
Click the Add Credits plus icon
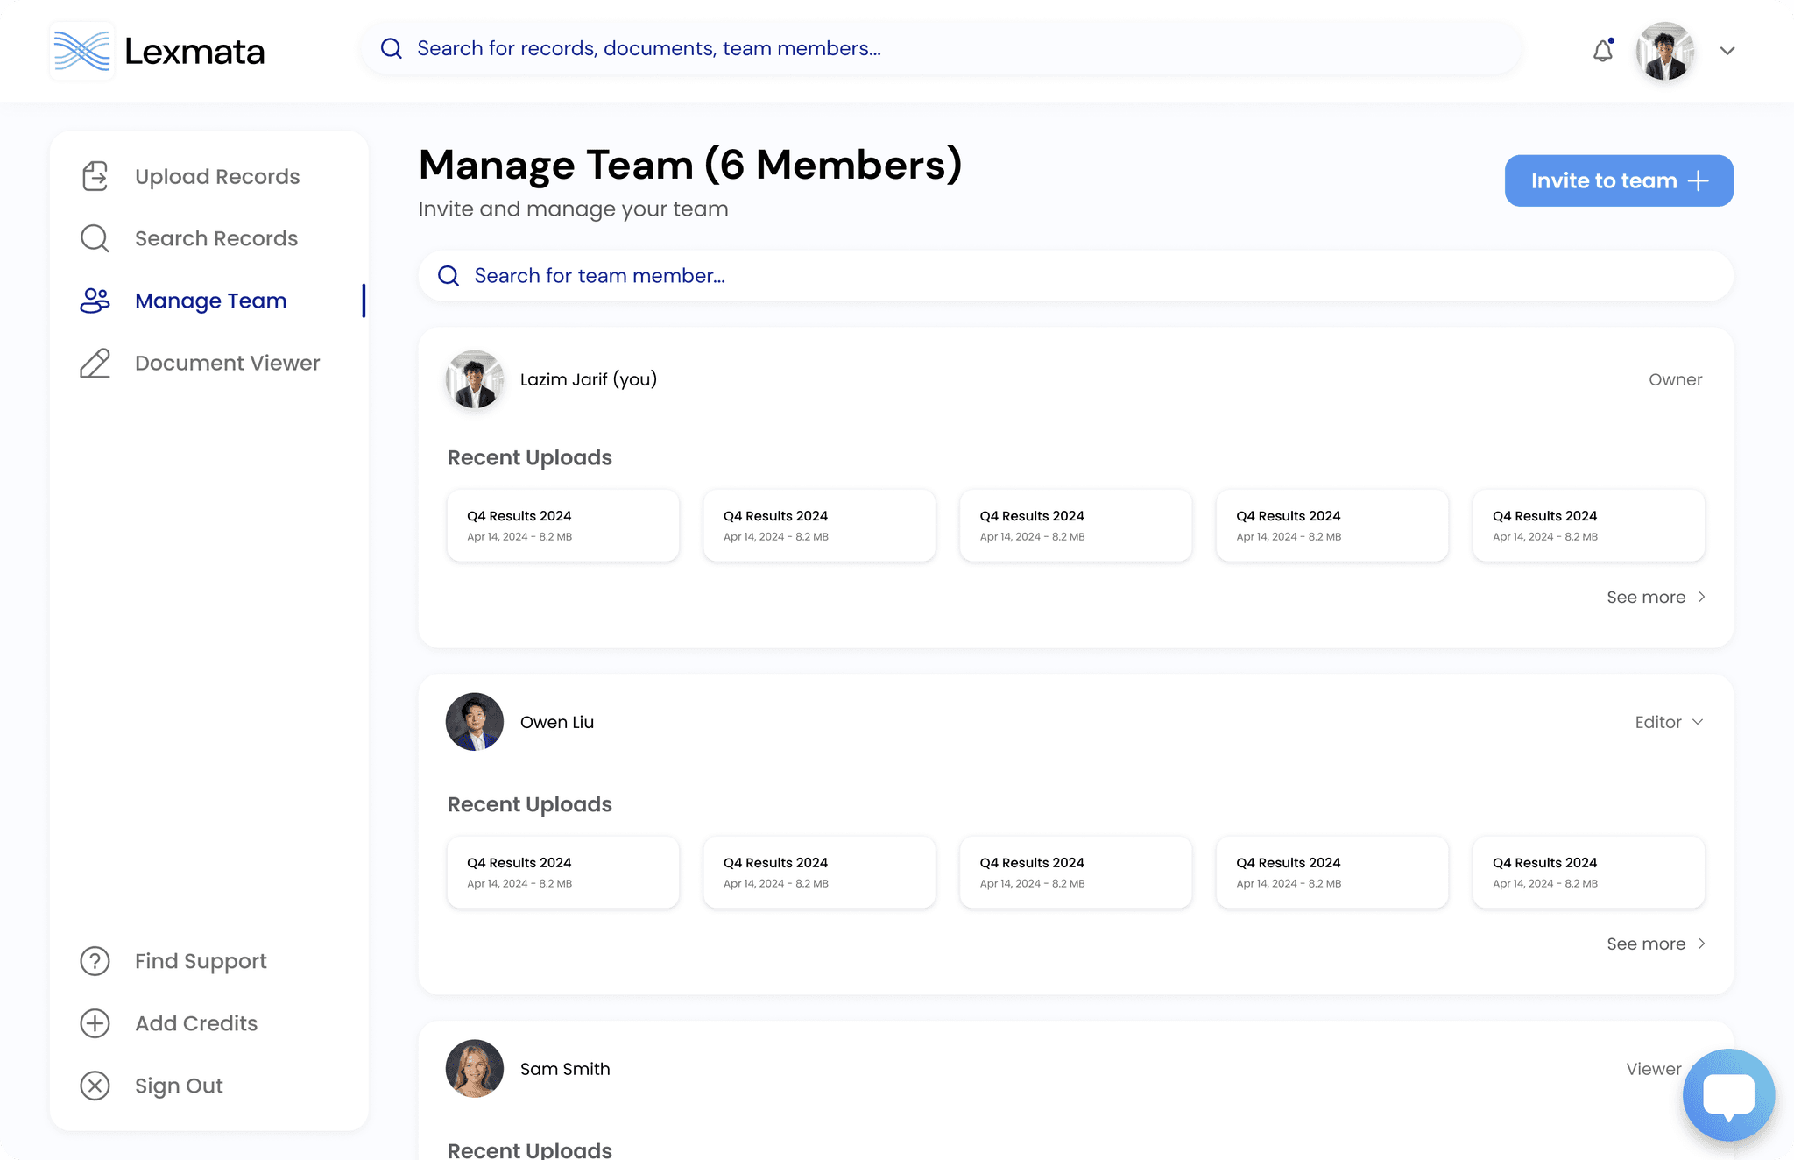coord(95,1023)
